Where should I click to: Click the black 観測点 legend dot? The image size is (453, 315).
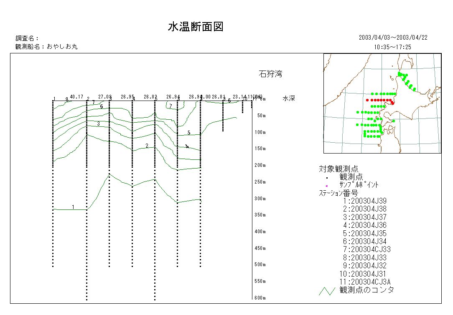tap(327, 177)
